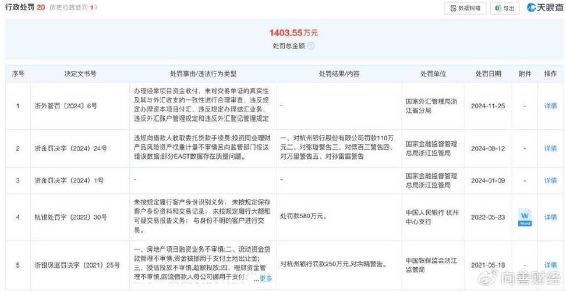Click the 导出 export button
Viewport: 566px width, 291px height.
(x=505, y=8)
